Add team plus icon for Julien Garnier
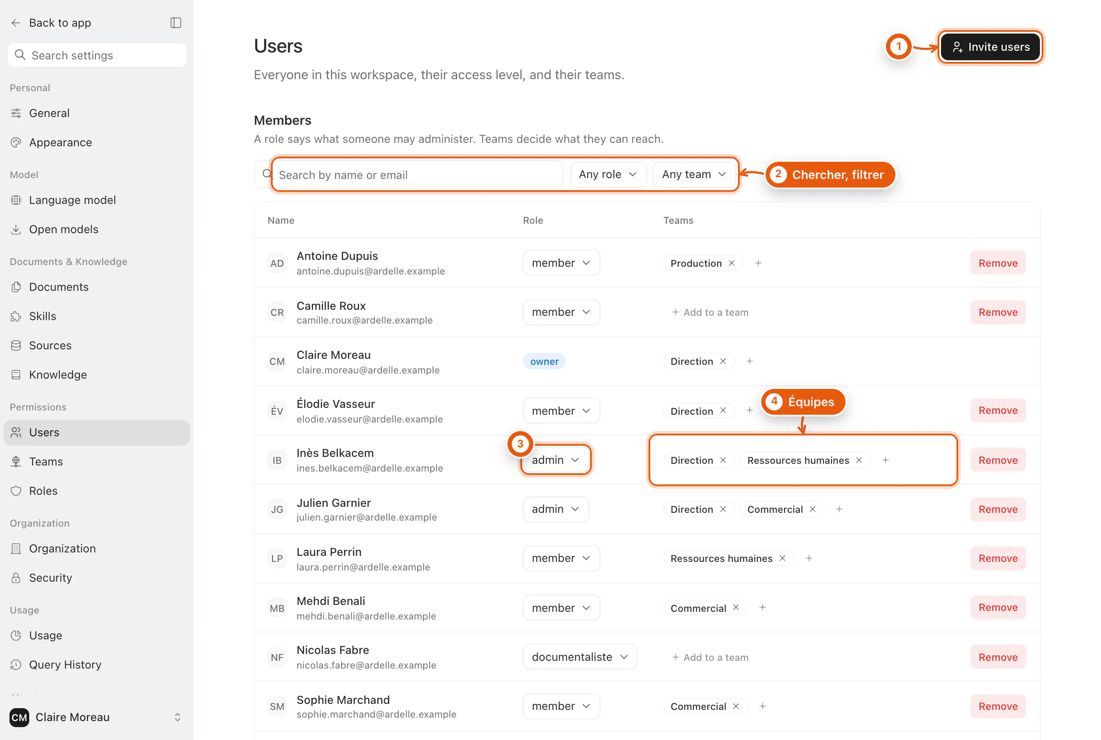This screenshot has width=1101, height=740. pyautogui.click(x=839, y=509)
